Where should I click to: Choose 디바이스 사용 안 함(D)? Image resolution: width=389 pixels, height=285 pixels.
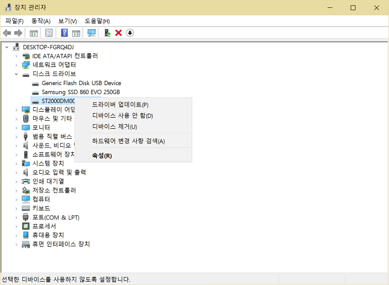click(x=133, y=116)
